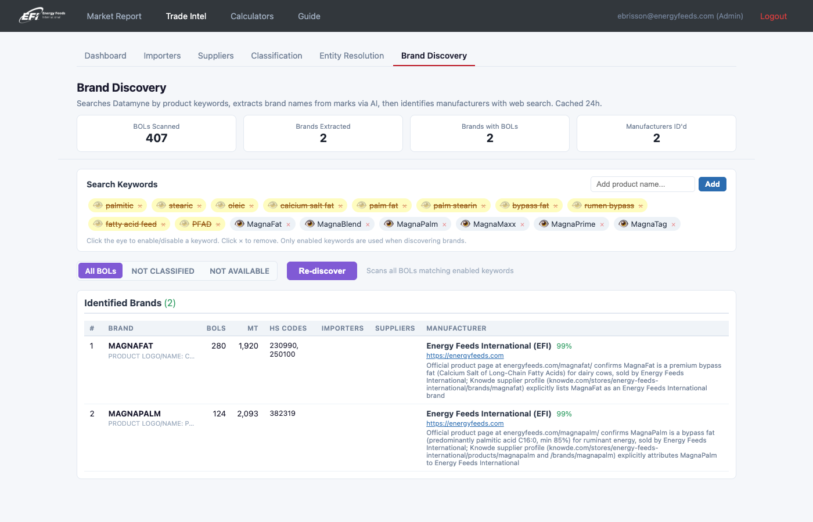
Task: Focus the Add product name field
Action: point(642,184)
